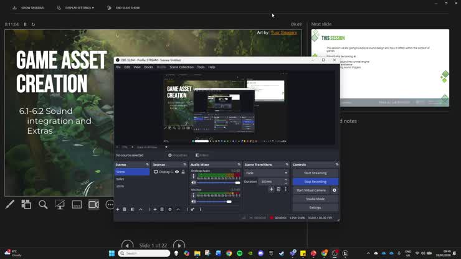
Task: Open the Display Settings dropdown
Action: tap(75, 7)
